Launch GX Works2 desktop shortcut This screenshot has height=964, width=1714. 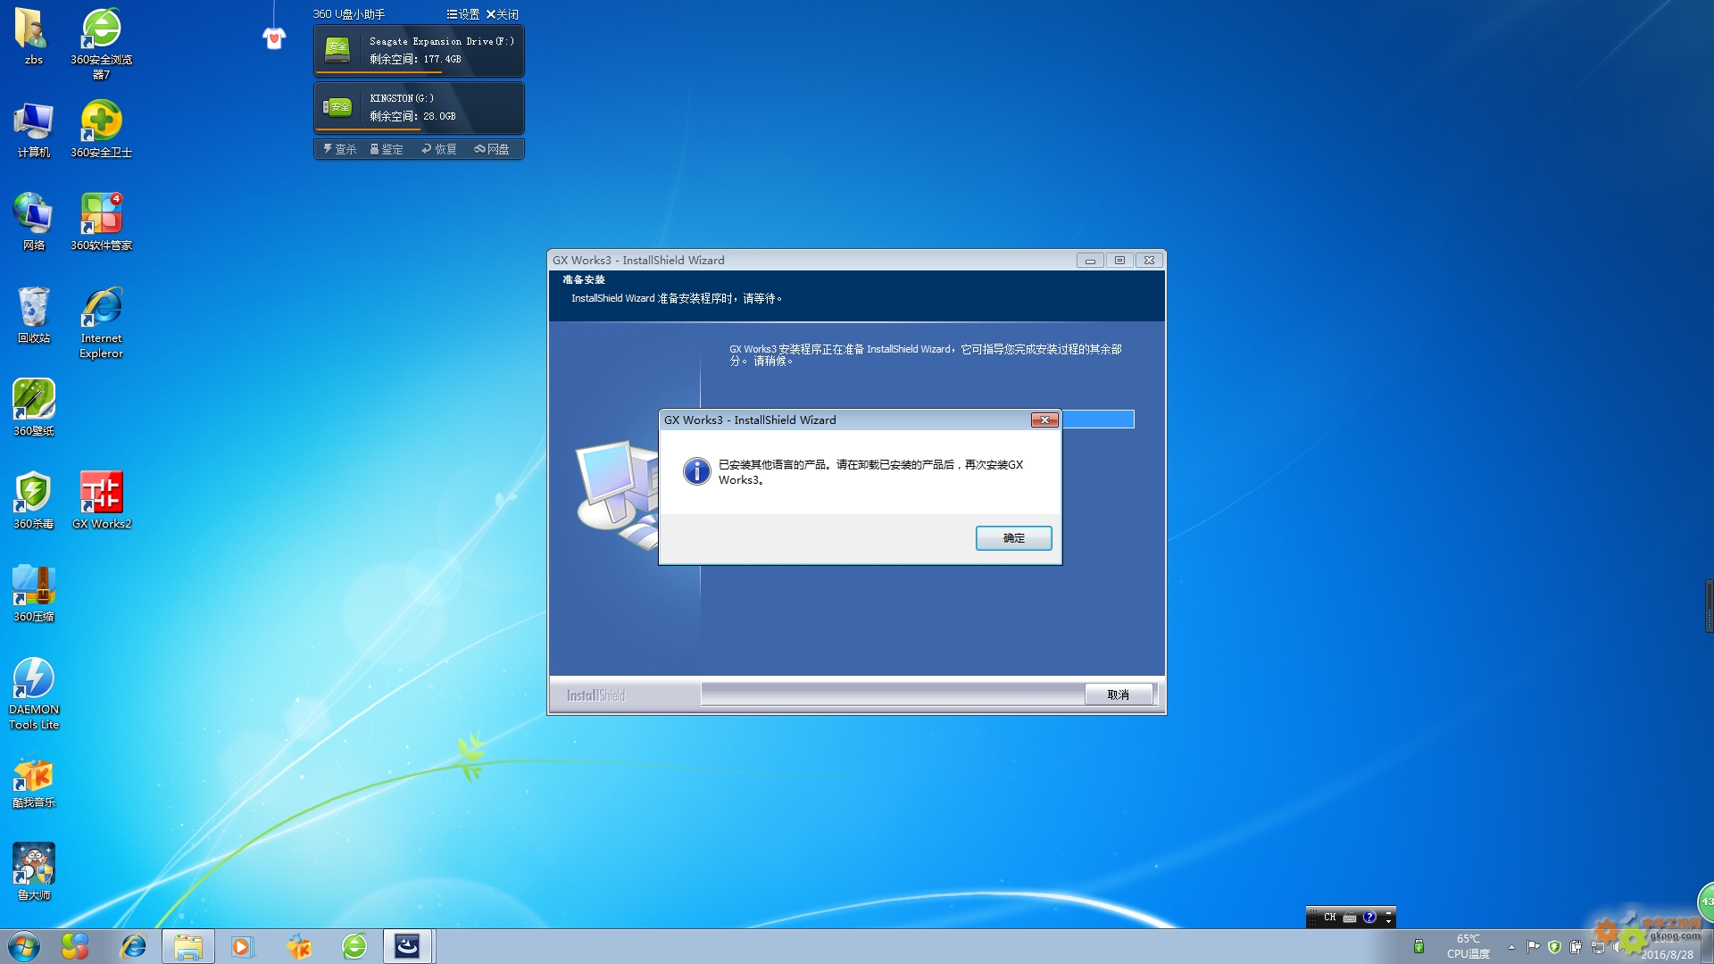(x=101, y=501)
